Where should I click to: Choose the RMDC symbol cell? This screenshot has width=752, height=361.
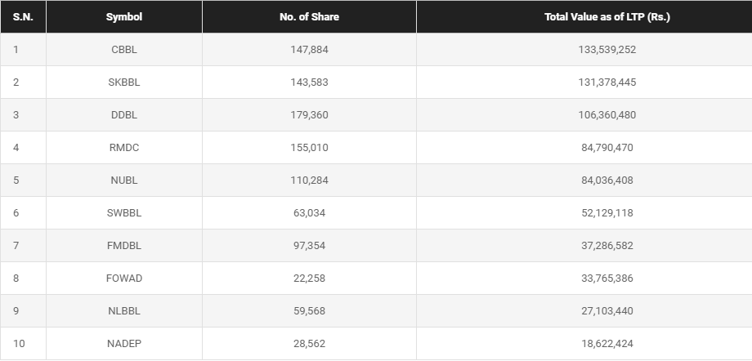point(124,148)
